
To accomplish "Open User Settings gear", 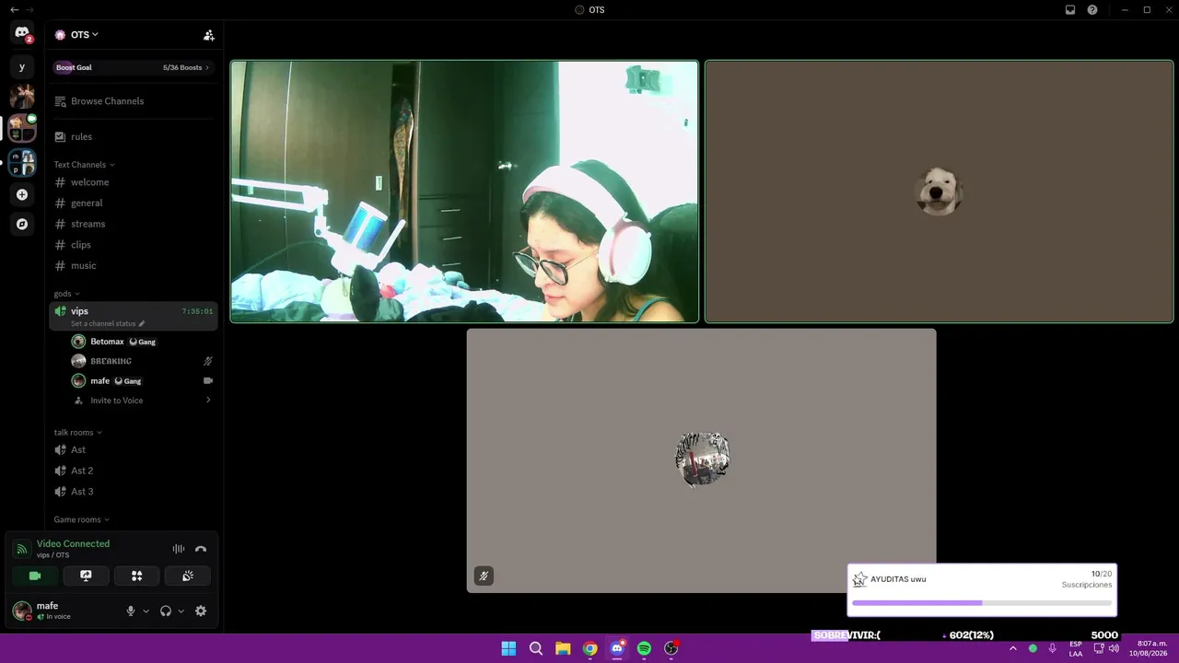I will [x=201, y=611].
